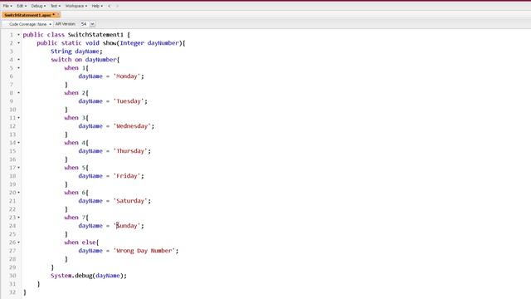This screenshot has width=531, height=299.
Task: Click the 'Friday' string literal
Action: pos(127,176)
